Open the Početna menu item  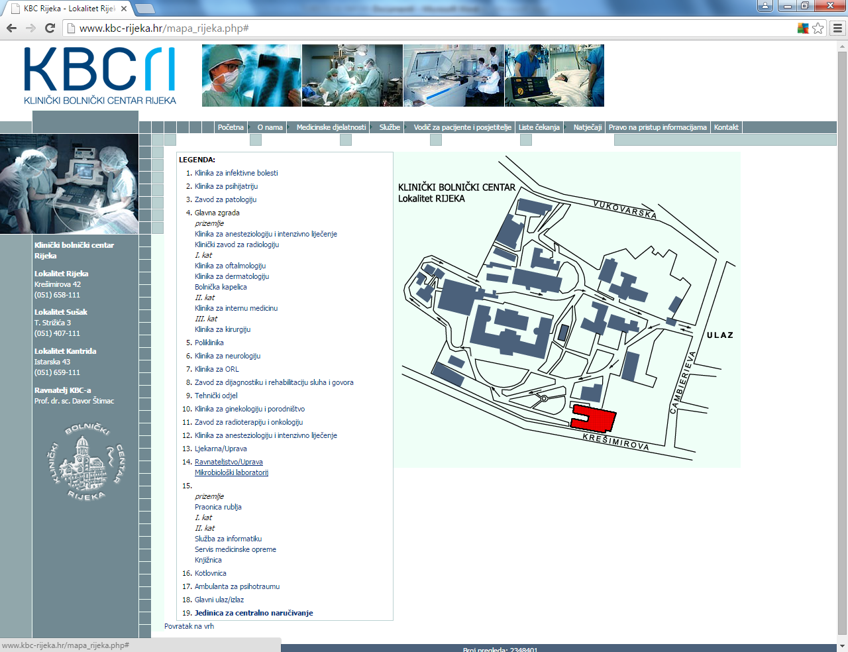pyautogui.click(x=231, y=127)
